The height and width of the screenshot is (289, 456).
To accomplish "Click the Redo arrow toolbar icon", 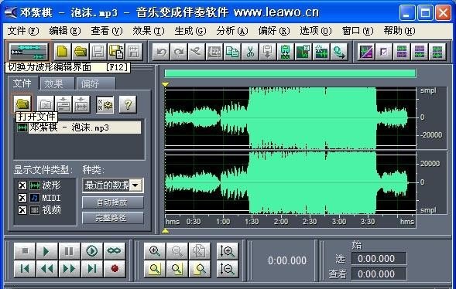I will pos(179,52).
